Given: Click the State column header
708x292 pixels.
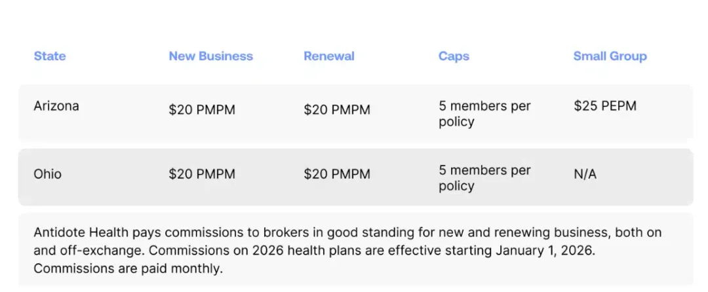Looking at the screenshot, I should tap(50, 56).
